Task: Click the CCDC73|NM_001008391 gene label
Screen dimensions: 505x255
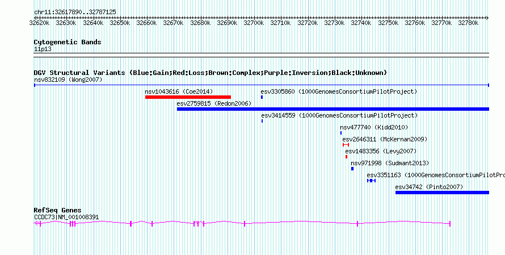Action: (x=66, y=218)
